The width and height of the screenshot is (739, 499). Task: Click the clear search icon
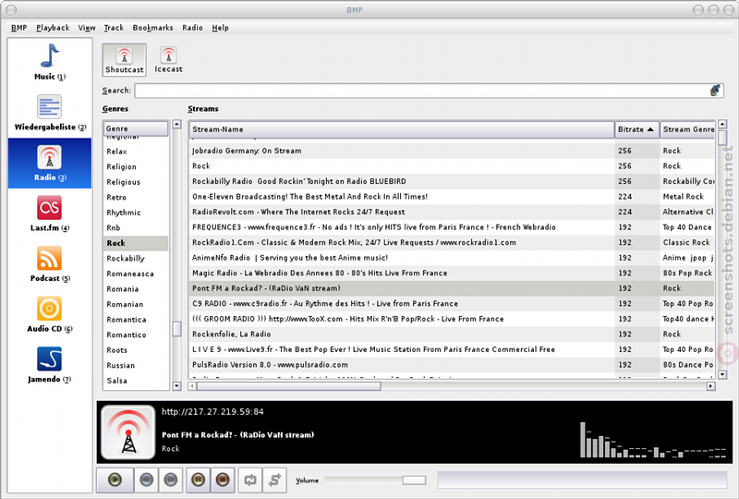tap(715, 91)
